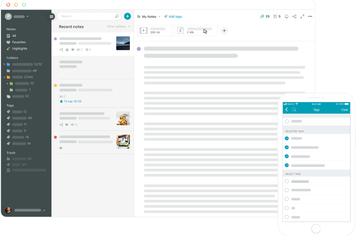Open the thumbnail on last recent note
Image resolution: width=356 pixels, height=236 pixels.
click(123, 142)
